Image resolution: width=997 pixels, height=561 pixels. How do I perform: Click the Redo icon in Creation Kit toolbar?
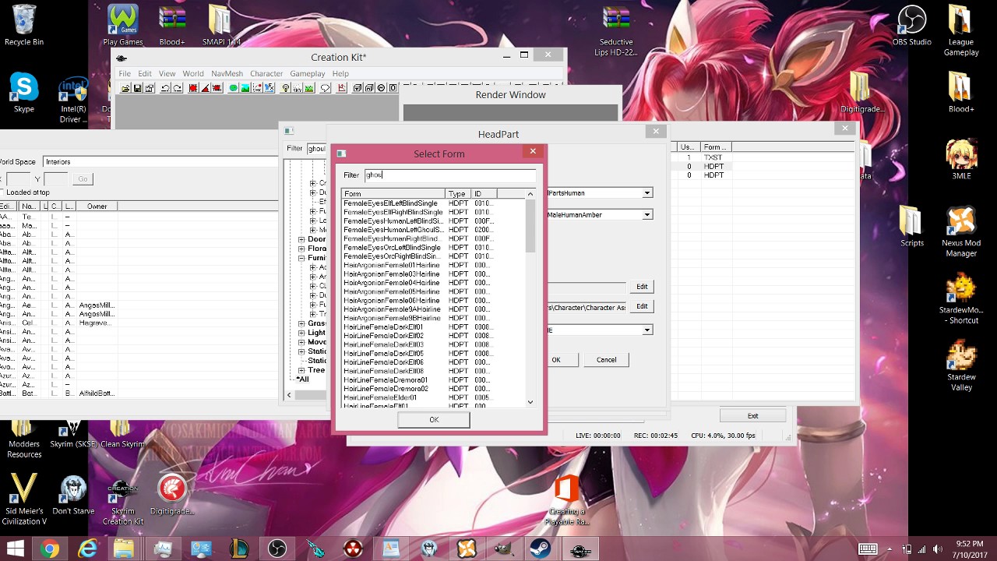[x=178, y=88]
